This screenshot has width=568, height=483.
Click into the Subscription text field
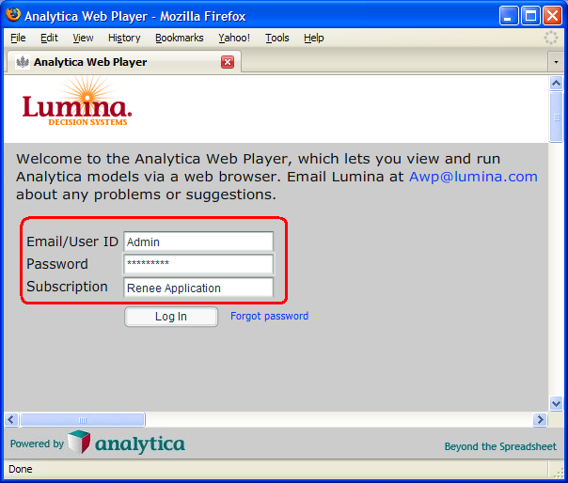198,288
